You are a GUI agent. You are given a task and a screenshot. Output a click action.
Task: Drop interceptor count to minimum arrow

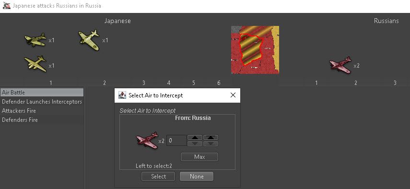[211, 143]
